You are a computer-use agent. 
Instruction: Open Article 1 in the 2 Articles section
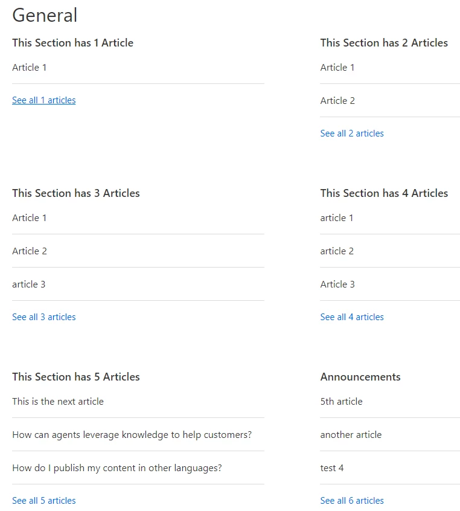pos(337,68)
